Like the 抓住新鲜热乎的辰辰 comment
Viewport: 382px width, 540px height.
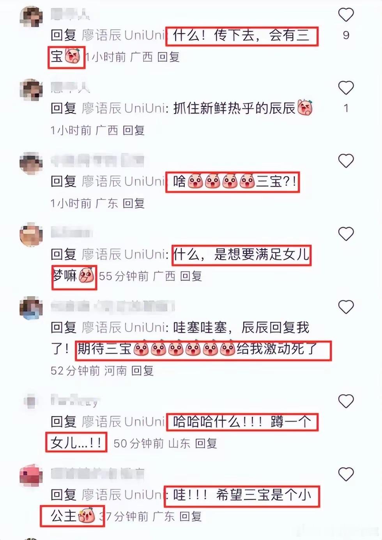(x=346, y=88)
